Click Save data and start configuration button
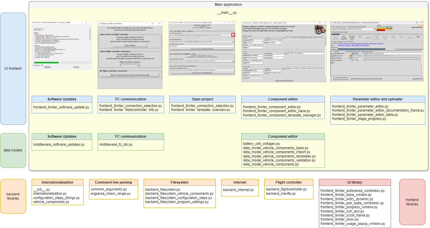The image size is (430, 228). 284,80
